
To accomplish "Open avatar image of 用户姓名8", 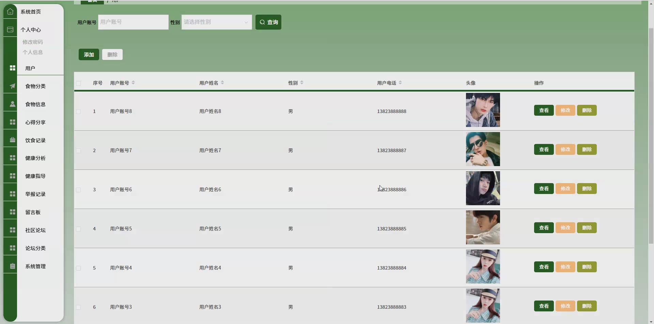I will point(483,110).
